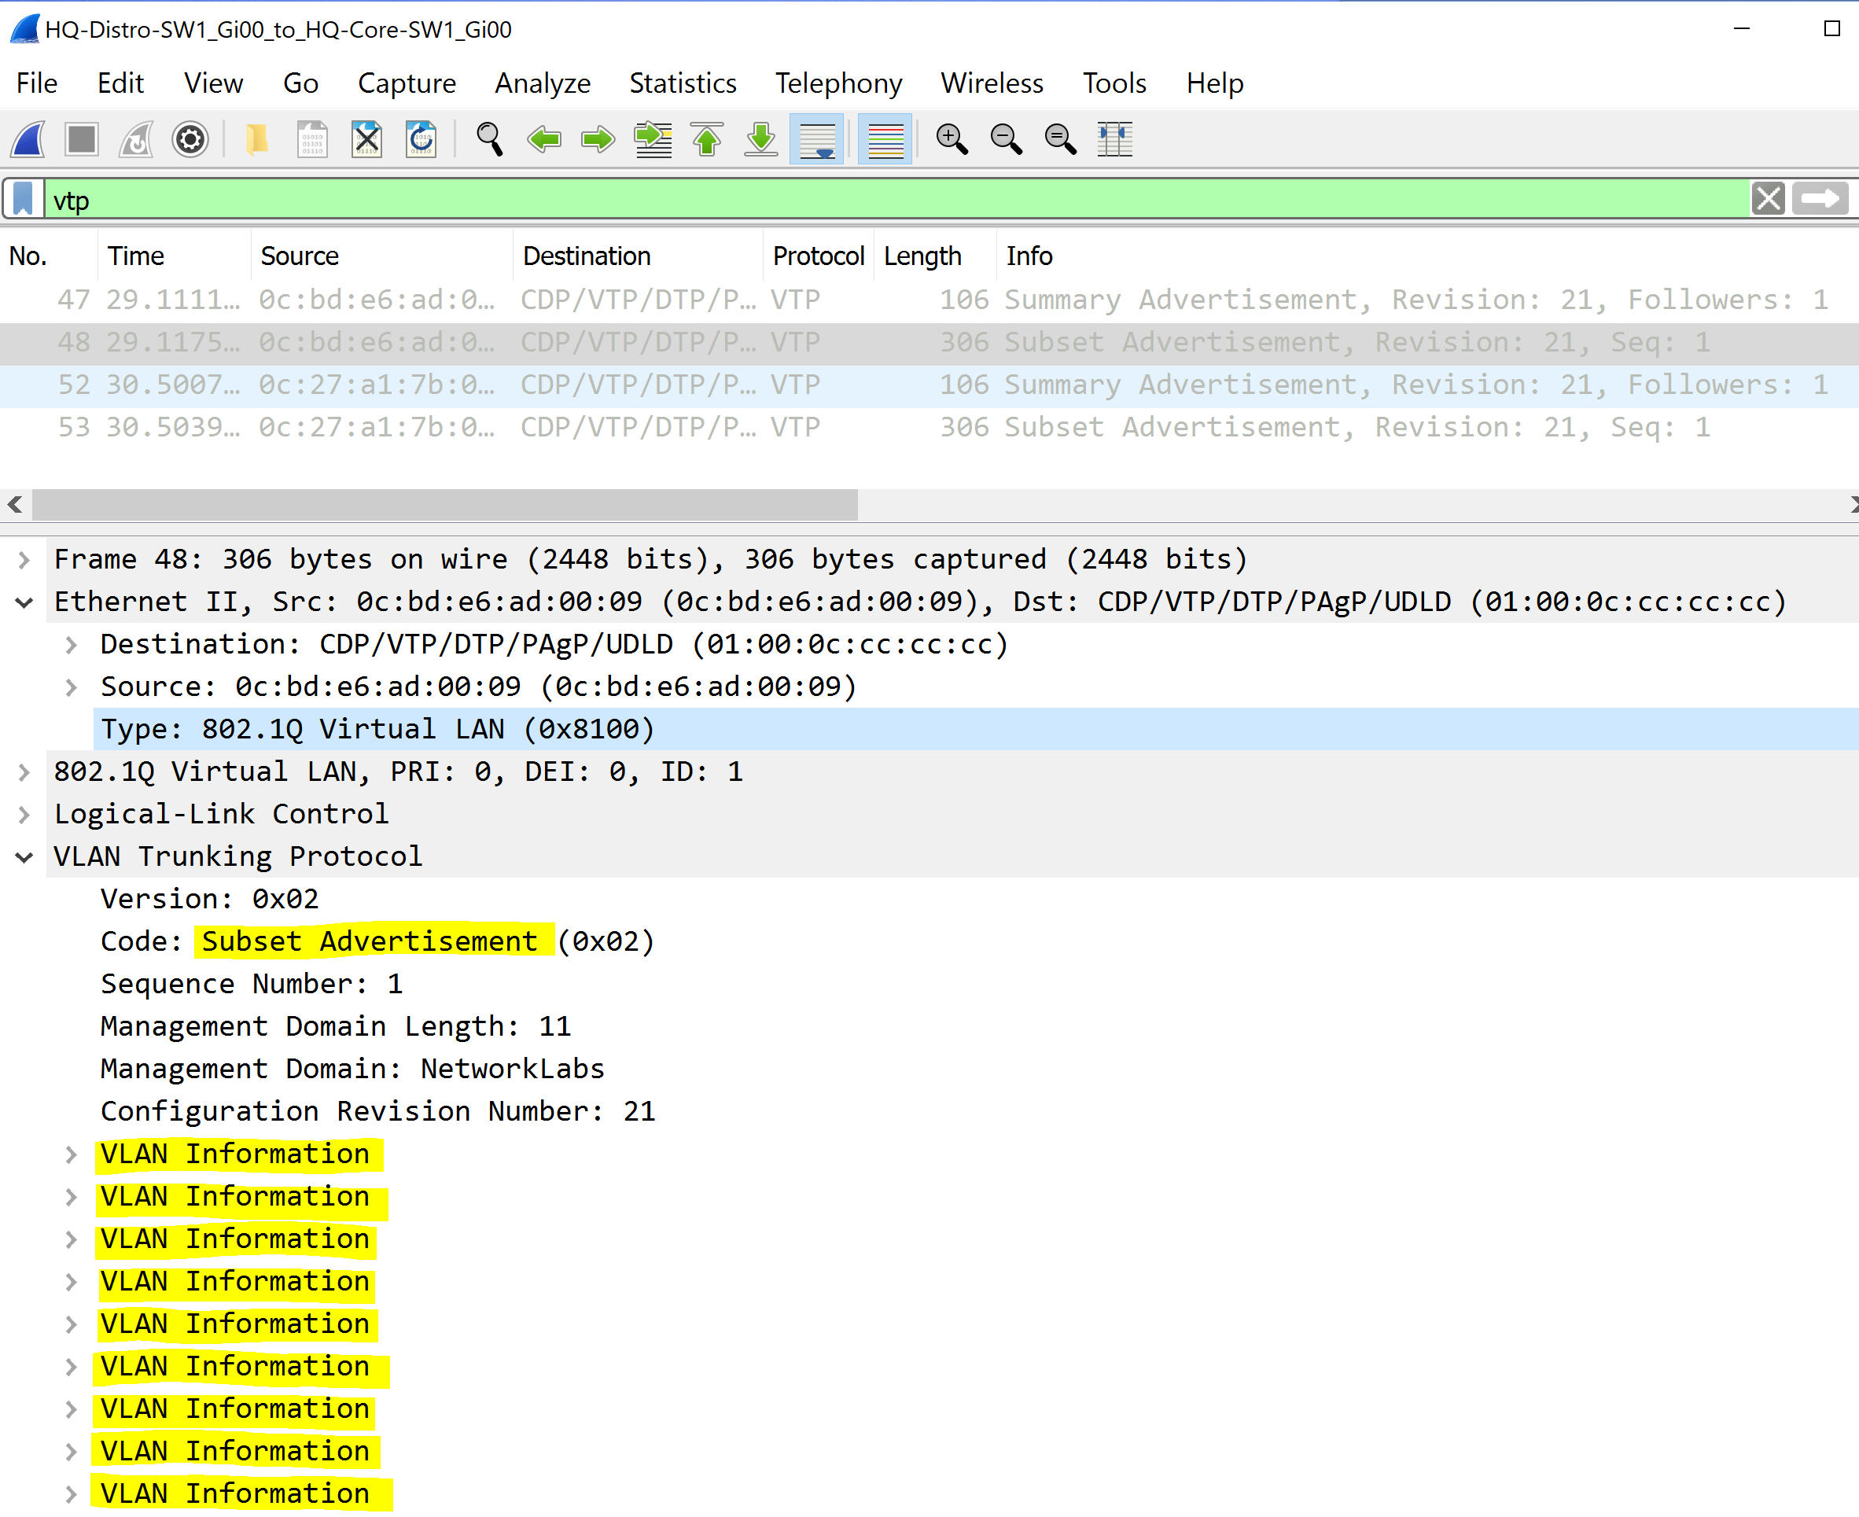Click the packet list horizontal scrollbar

pos(446,505)
